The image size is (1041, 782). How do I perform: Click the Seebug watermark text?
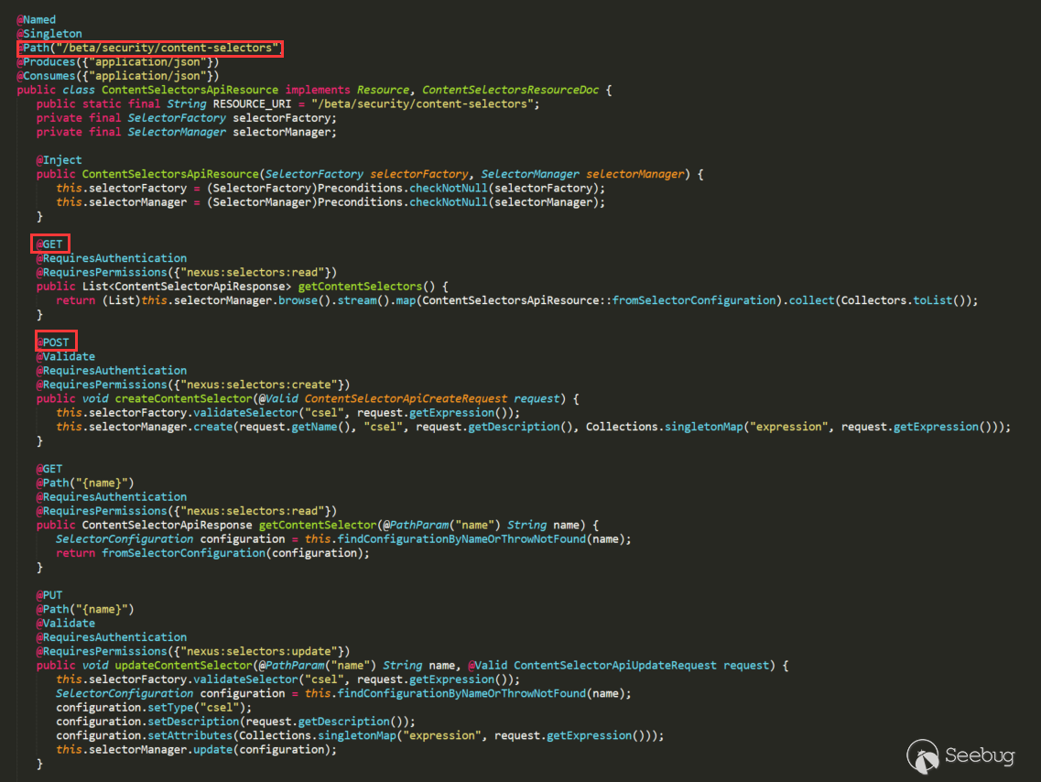coord(980,756)
